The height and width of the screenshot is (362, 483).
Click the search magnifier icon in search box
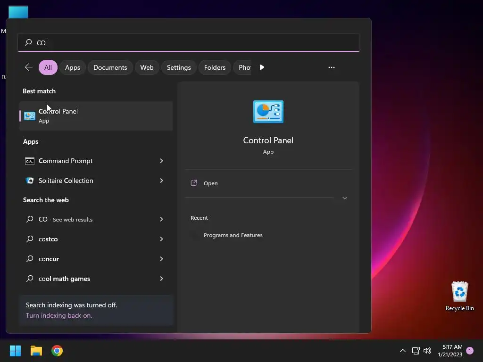(28, 42)
